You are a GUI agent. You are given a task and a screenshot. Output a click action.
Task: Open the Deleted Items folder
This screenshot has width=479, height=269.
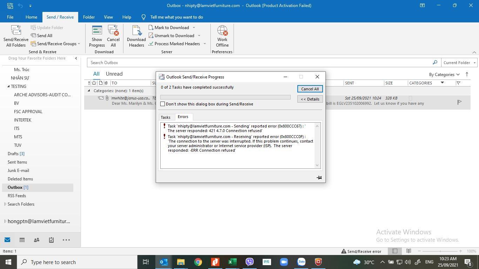click(20, 179)
